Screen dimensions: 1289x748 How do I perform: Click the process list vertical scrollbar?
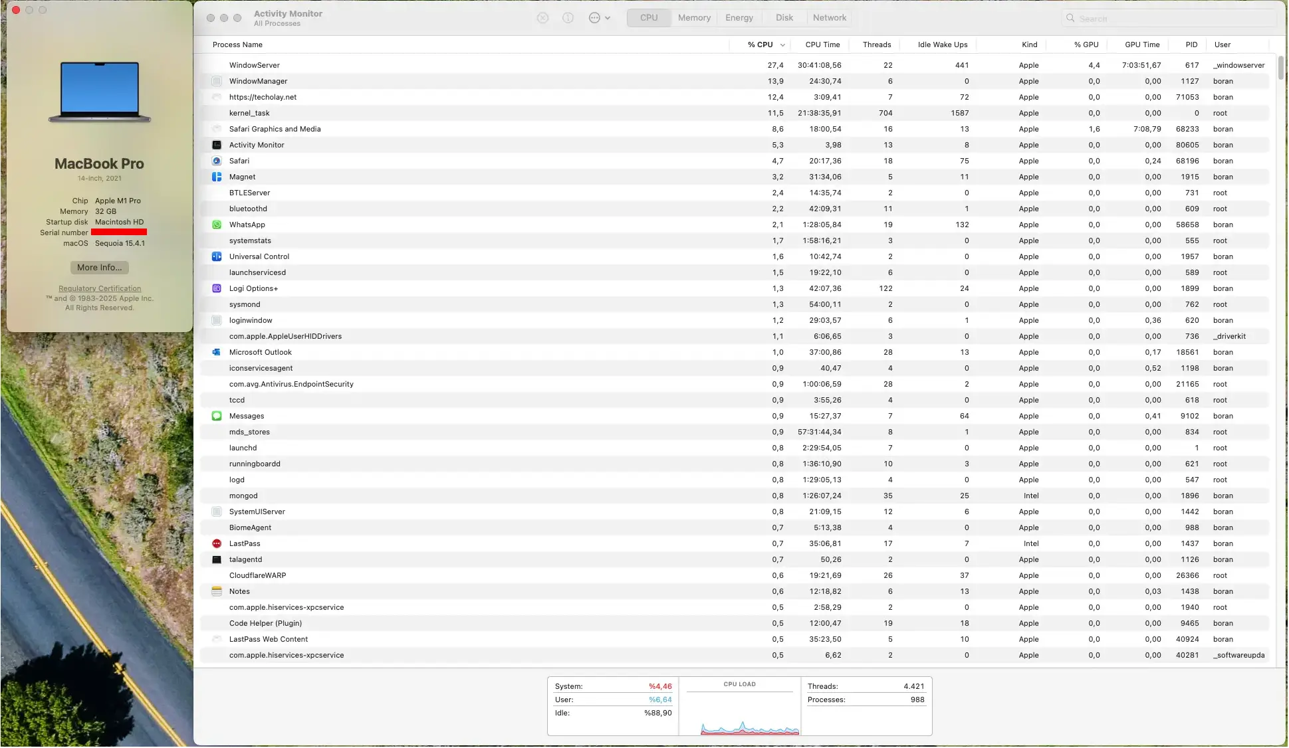click(1280, 68)
